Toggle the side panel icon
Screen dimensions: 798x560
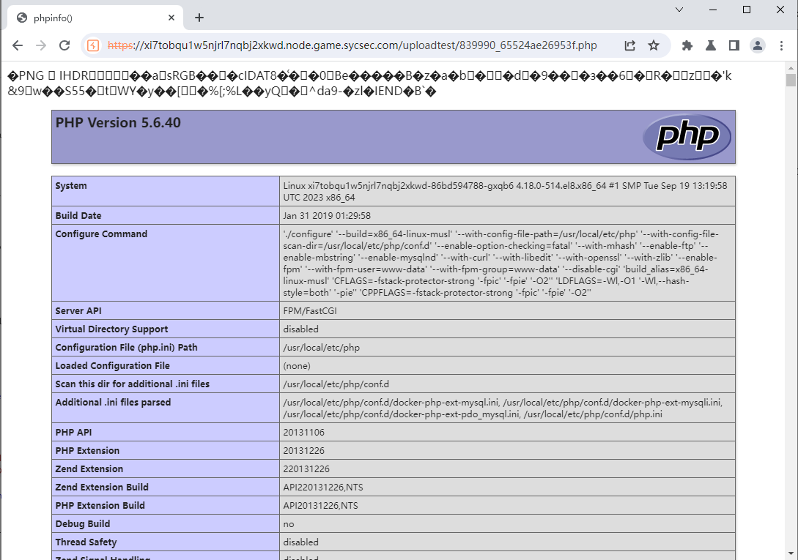[x=734, y=45]
